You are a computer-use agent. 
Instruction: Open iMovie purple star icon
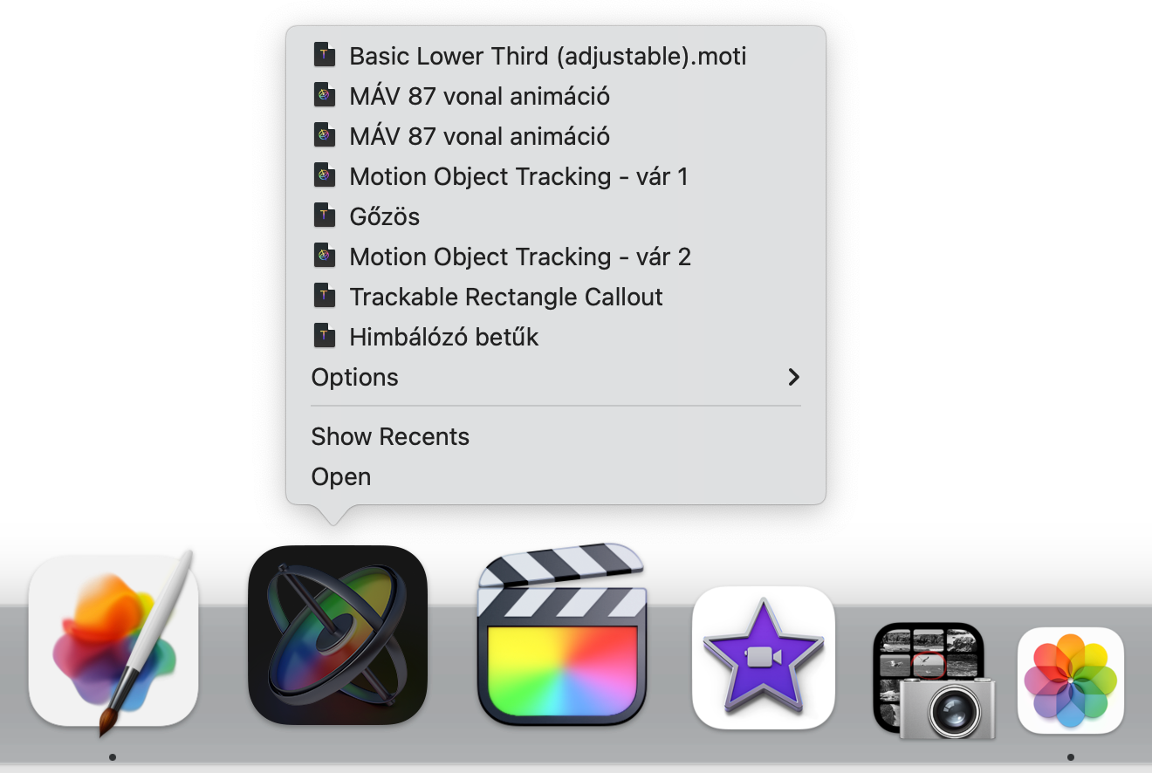click(x=764, y=657)
